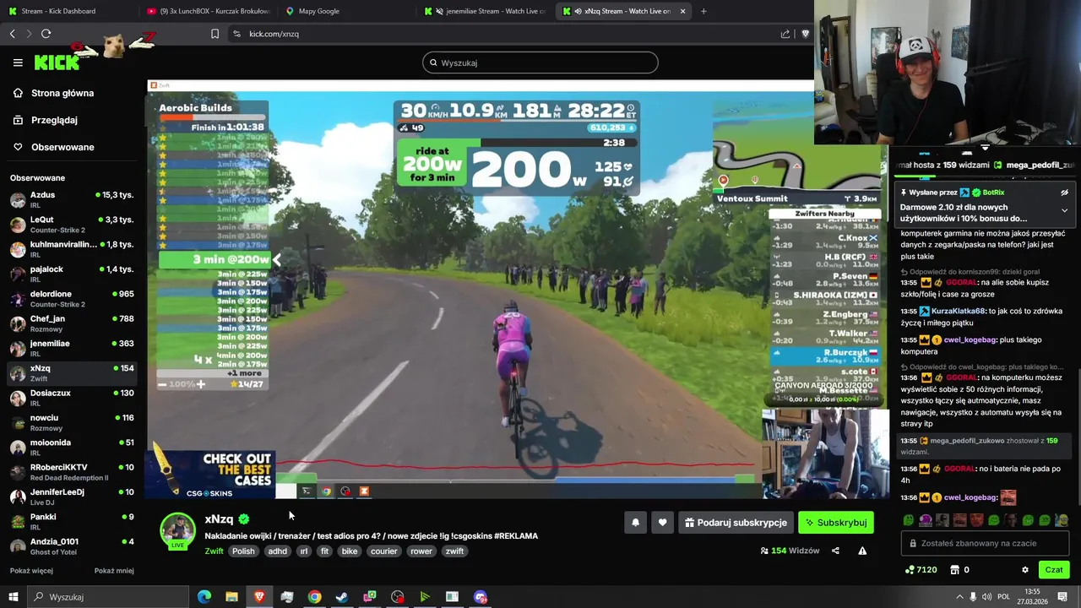Click Pokaż więcej in sidebar
The image size is (1081, 608).
[x=31, y=571]
